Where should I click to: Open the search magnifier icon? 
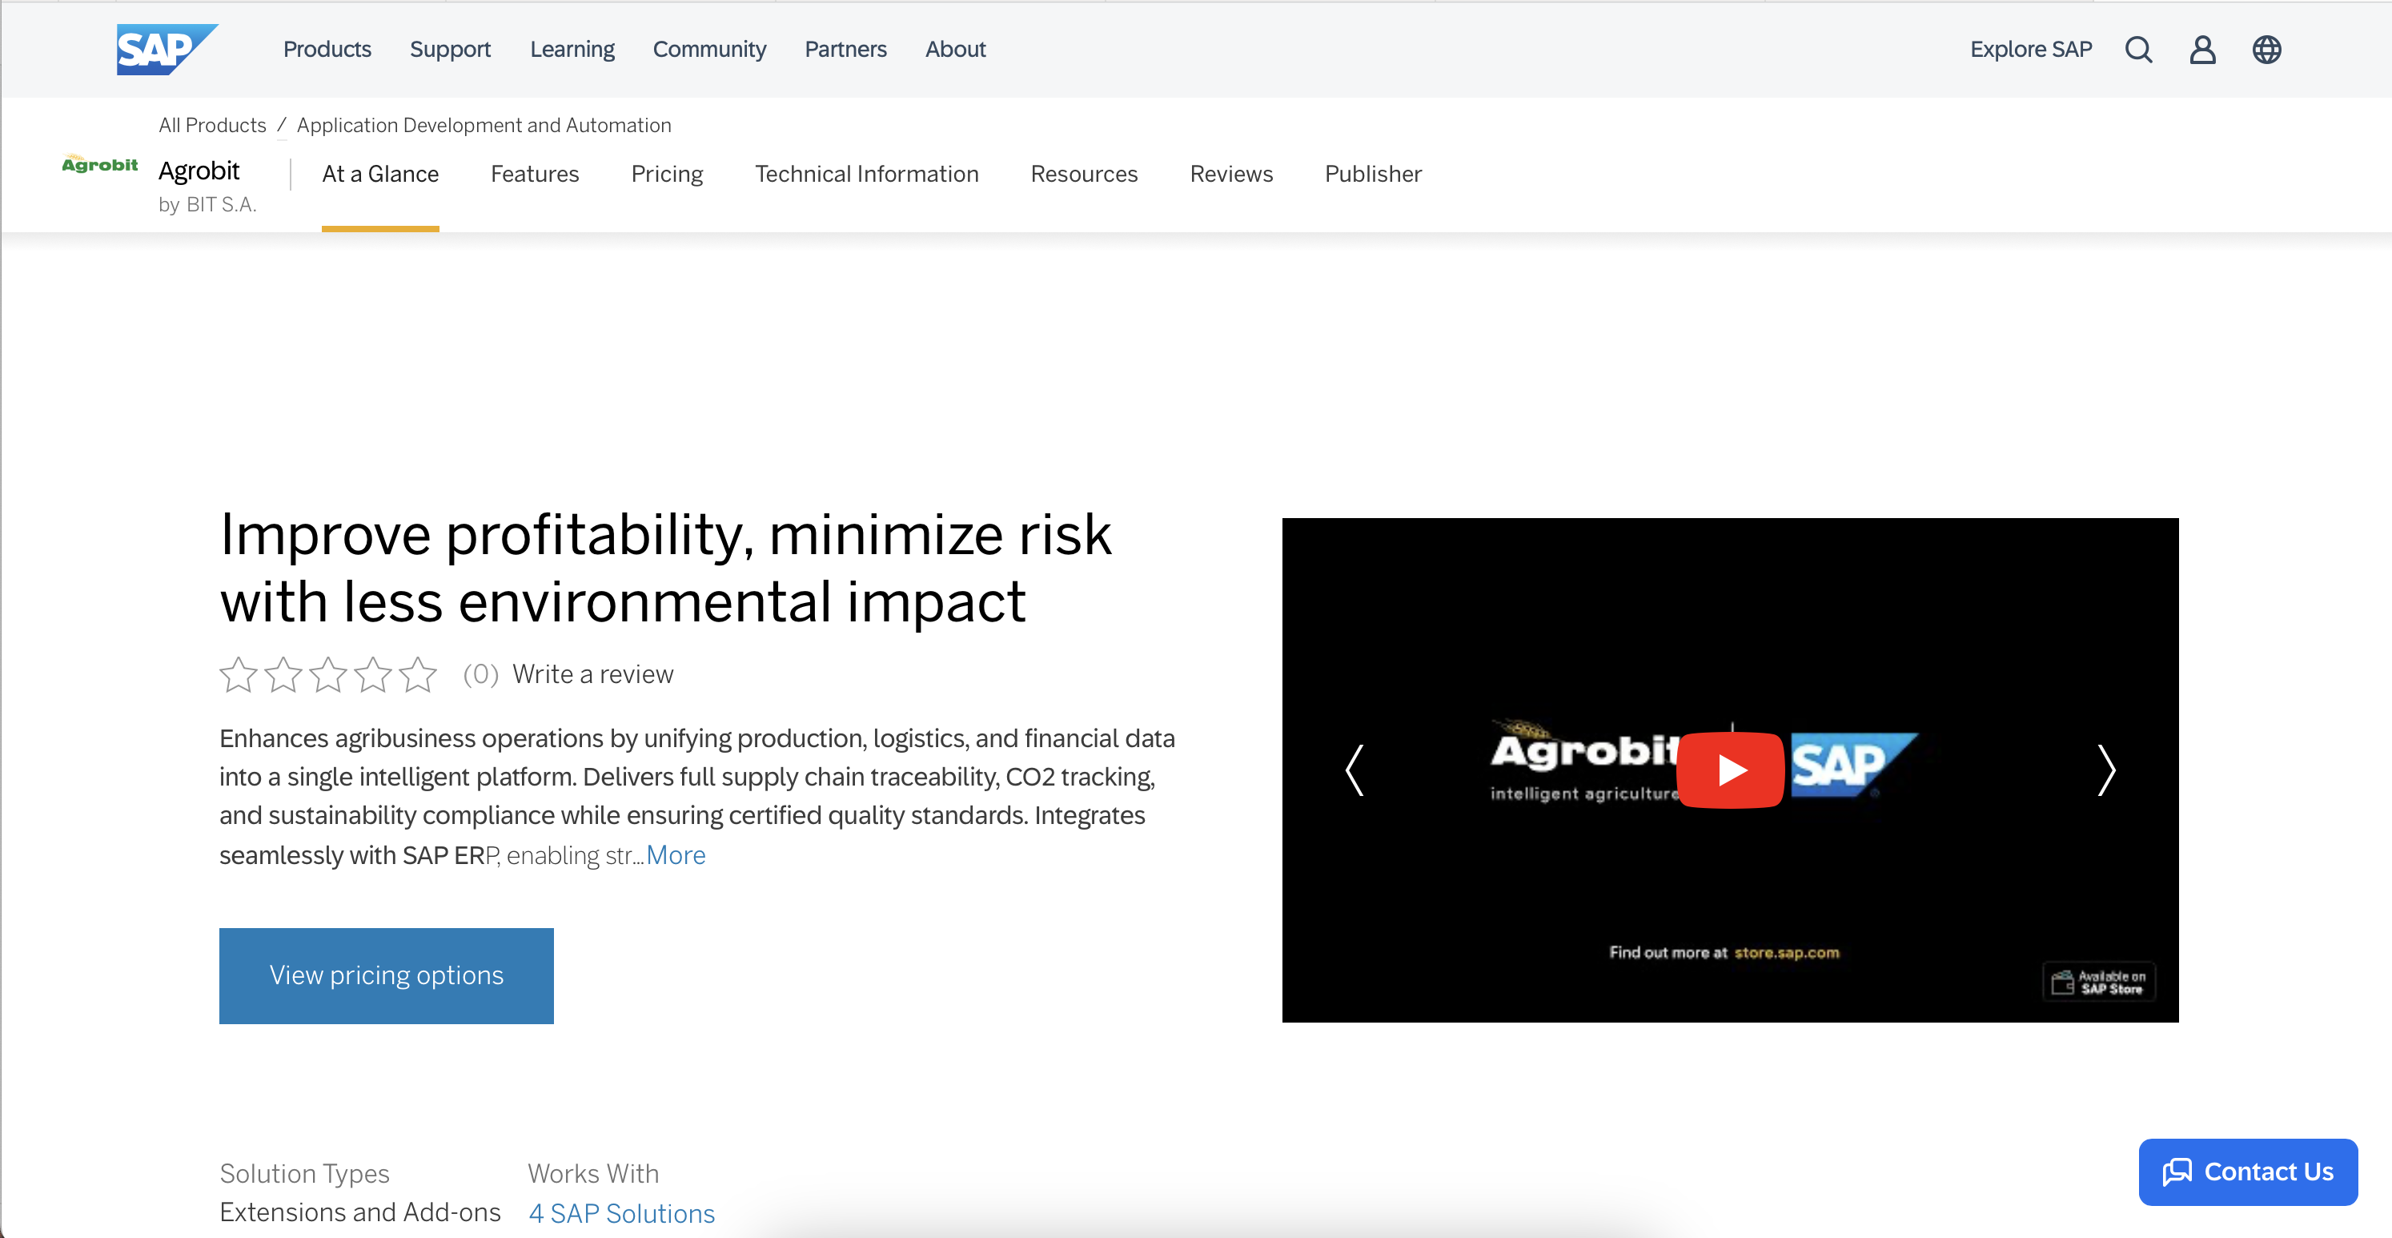tap(2138, 49)
